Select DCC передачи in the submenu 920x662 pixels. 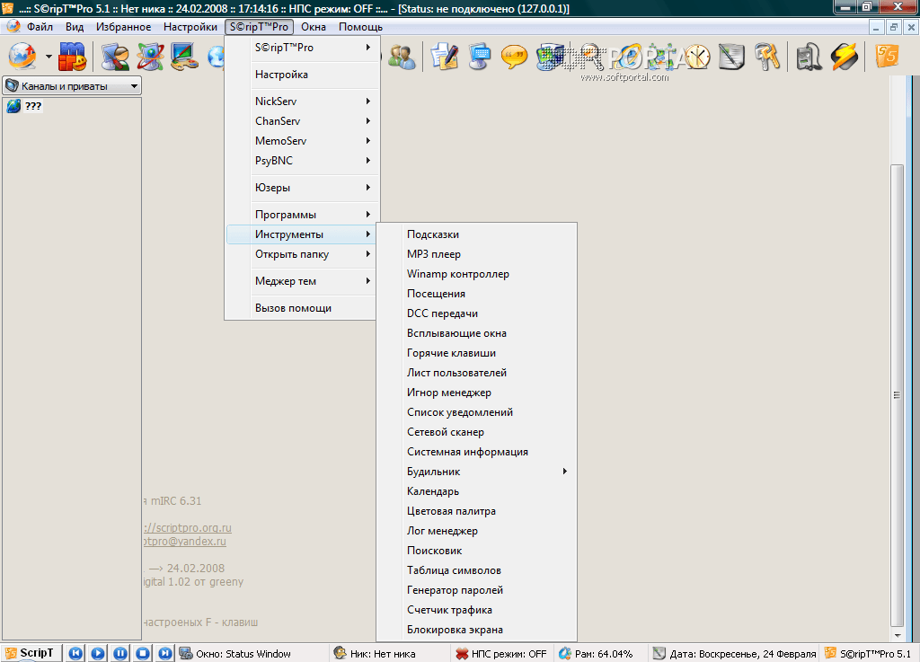(476, 313)
